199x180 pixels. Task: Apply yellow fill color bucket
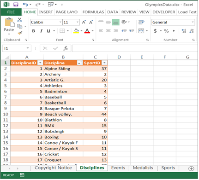click(x=76, y=31)
